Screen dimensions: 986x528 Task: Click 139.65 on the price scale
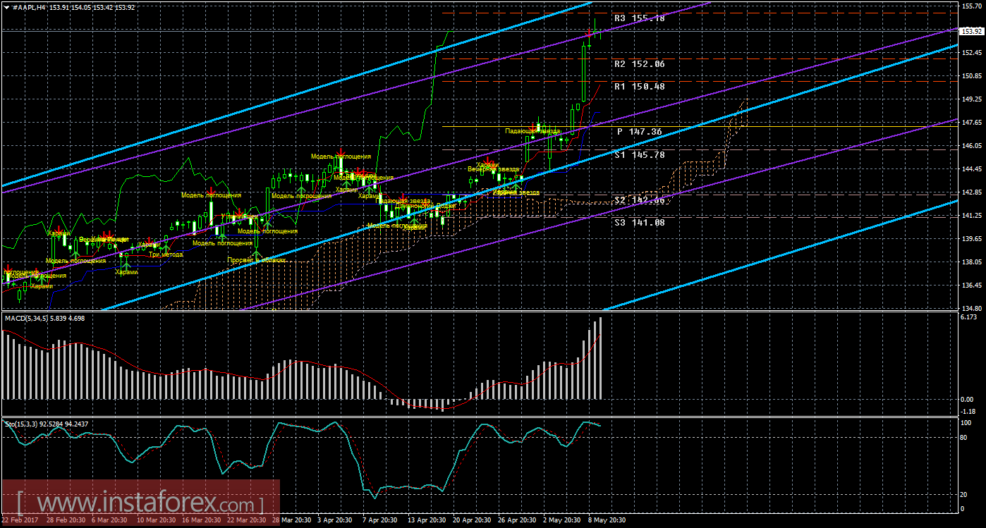tap(973, 239)
